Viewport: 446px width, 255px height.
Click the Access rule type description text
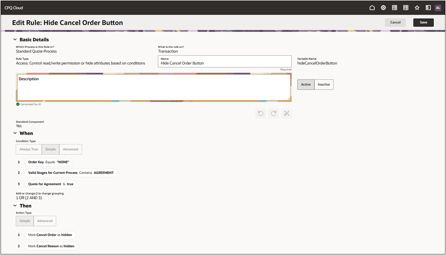tap(81, 63)
